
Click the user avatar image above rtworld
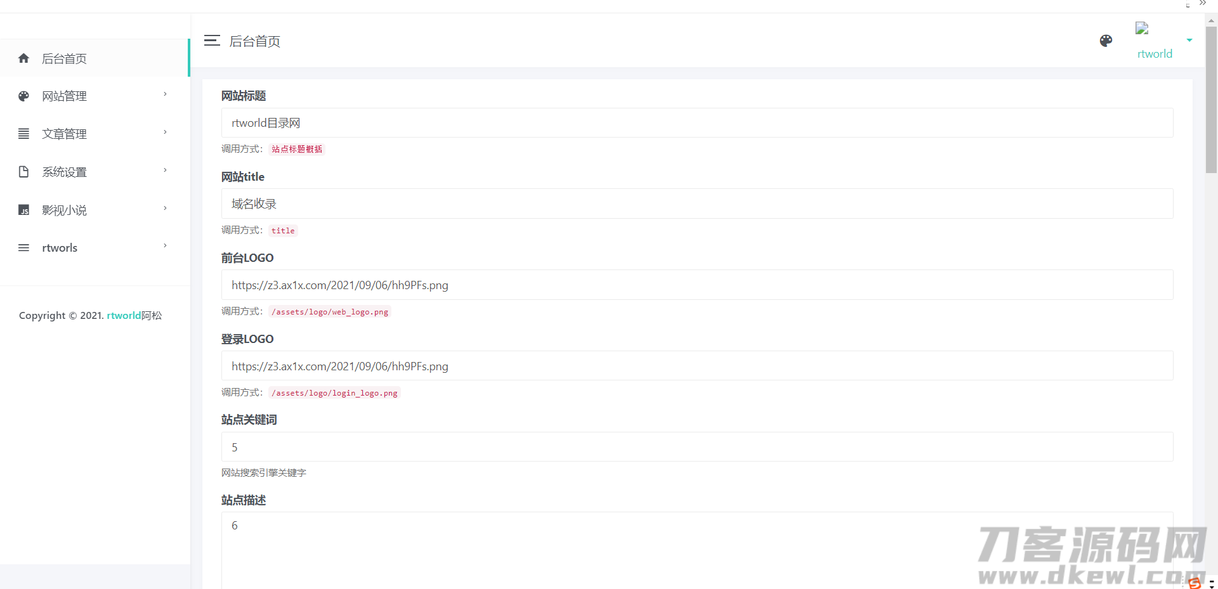[1142, 29]
